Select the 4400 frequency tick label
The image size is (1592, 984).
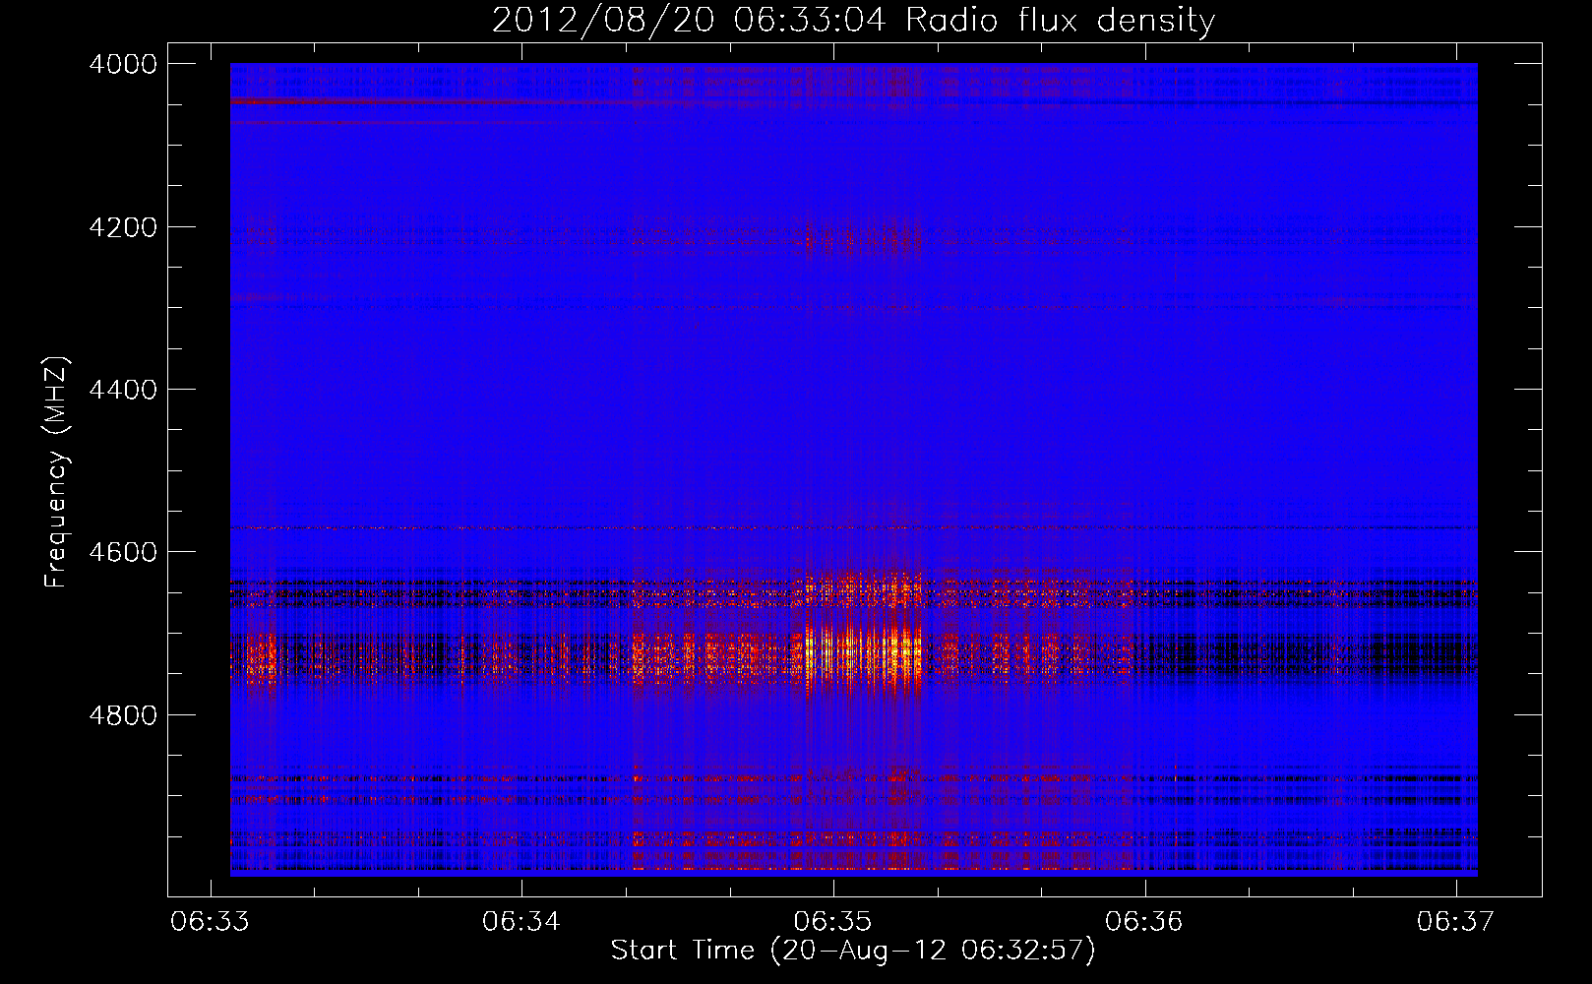tap(123, 390)
